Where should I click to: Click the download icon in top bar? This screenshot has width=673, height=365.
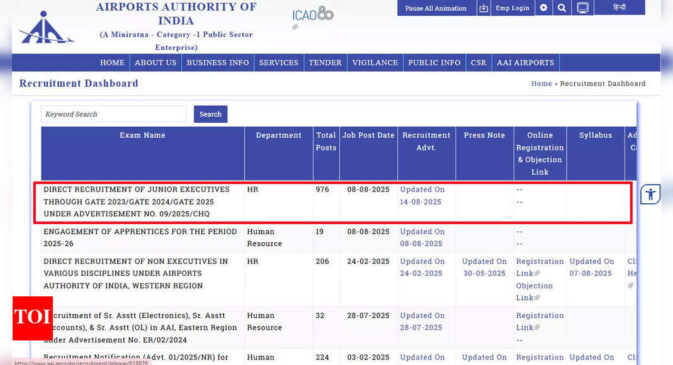click(x=484, y=8)
